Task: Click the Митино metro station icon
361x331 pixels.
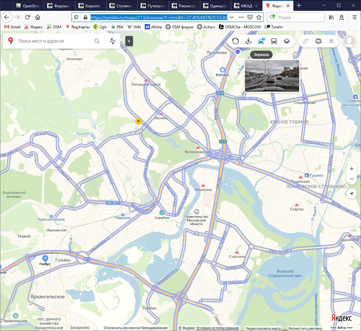Action: point(161,114)
